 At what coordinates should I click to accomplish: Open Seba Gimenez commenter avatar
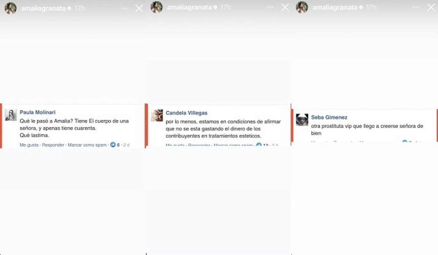[302, 120]
